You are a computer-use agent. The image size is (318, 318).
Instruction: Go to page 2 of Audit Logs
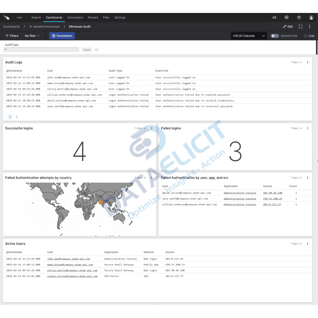[16, 117]
